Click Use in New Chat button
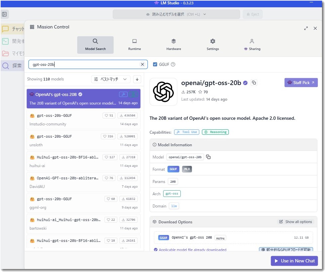The image size is (325, 272). click(294, 261)
